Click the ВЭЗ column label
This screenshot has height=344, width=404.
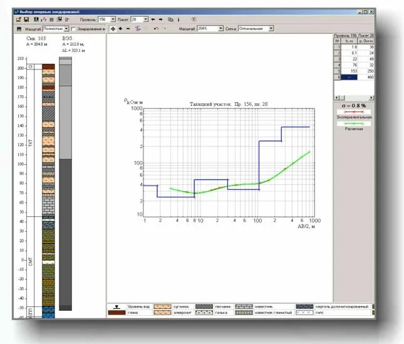pos(67,38)
